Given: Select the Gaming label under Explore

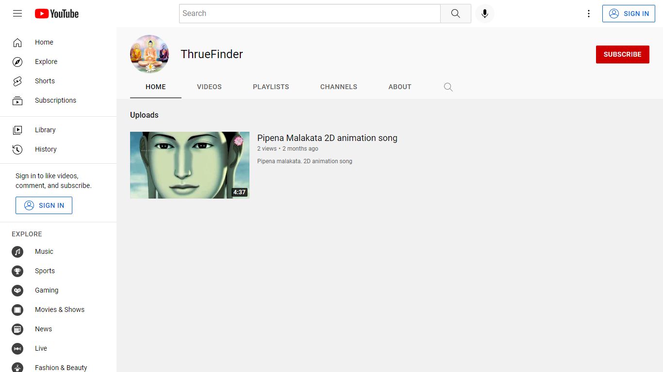Looking at the screenshot, I should click(47, 291).
